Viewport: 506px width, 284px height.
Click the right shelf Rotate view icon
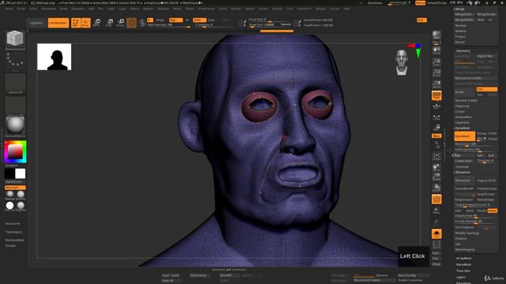436,188
